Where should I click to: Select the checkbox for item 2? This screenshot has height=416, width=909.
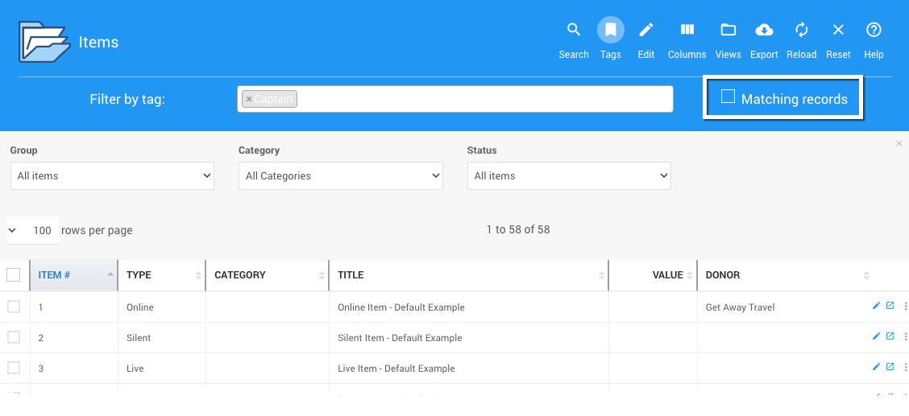click(x=14, y=337)
